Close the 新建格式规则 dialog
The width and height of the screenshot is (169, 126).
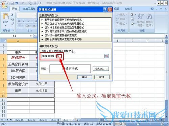tap(110, 9)
